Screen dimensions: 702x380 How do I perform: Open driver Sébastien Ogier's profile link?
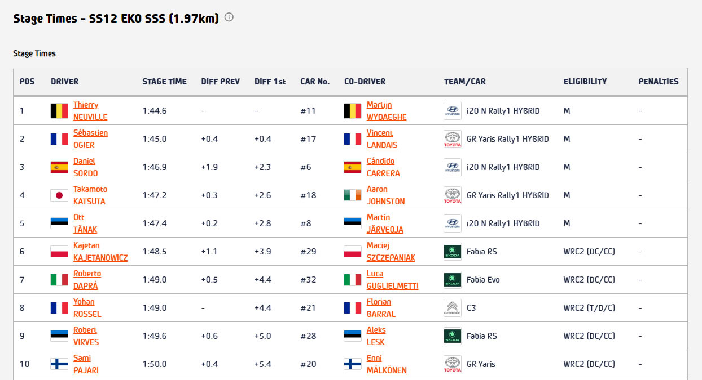tap(90, 139)
